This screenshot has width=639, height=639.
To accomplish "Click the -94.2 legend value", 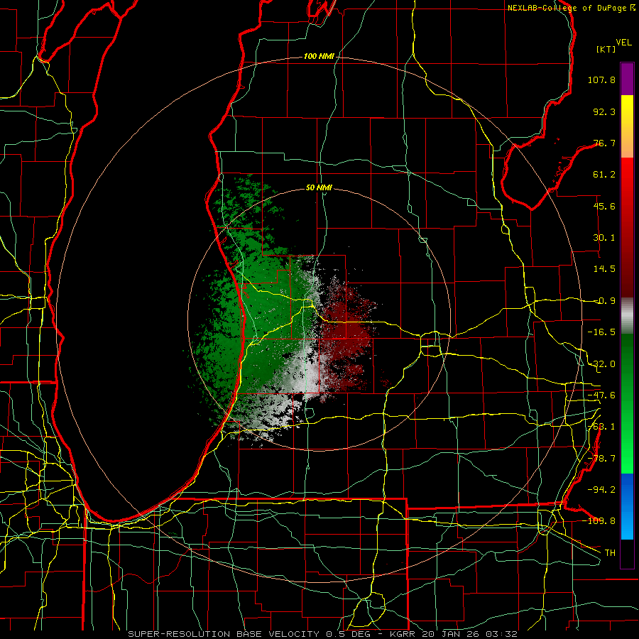I will point(601,489).
